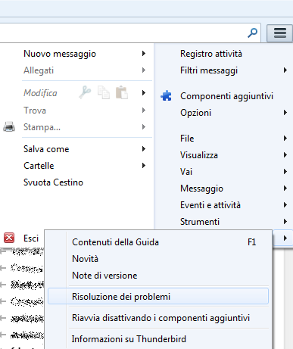
Task: Expand the Vai submenu arrow
Action: click(285, 171)
